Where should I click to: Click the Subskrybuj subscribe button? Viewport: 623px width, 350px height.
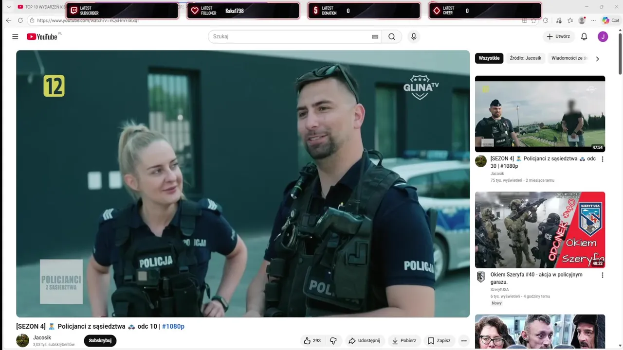coord(100,341)
